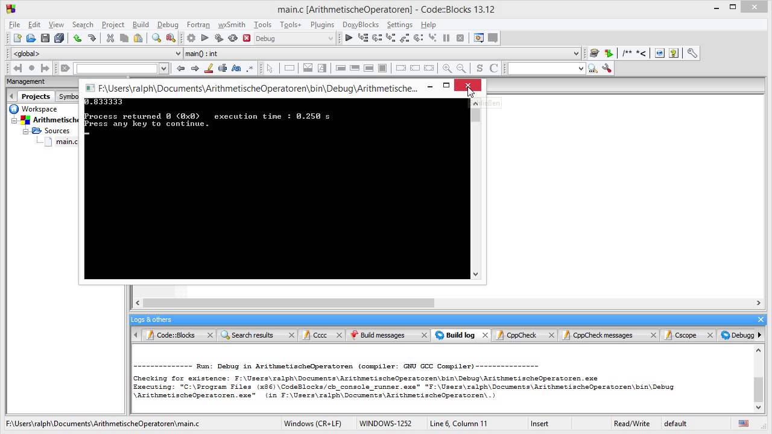Click the Paste clipboard icon
772x434 pixels.
point(138,38)
